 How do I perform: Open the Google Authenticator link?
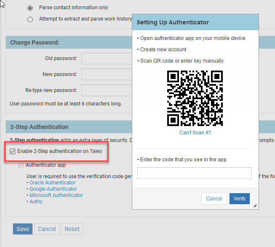[x=53, y=189]
